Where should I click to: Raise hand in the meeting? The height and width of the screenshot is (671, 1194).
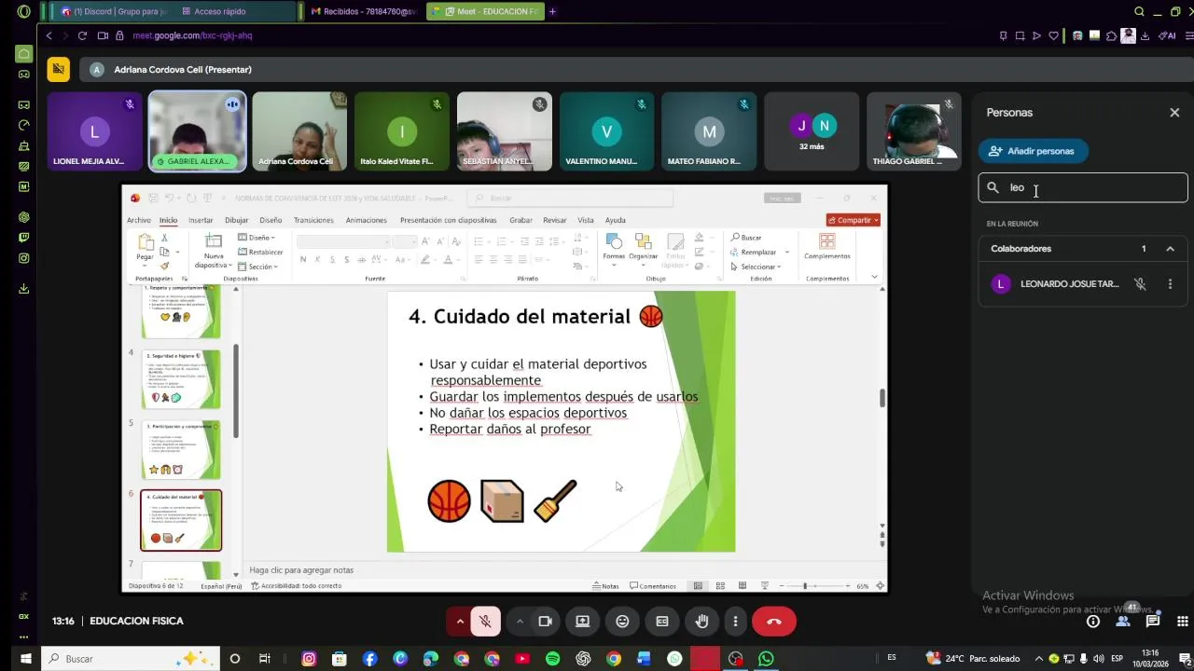pyautogui.click(x=701, y=622)
